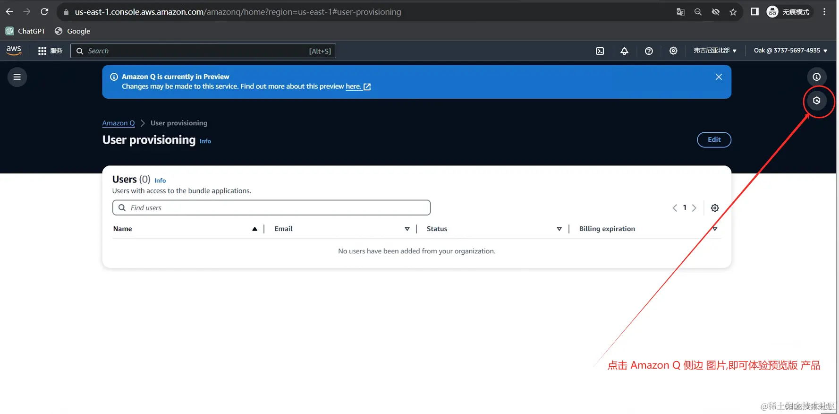Screen dimensions: 839x414
Task: Open the Oak account dropdown menu
Action: coord(790,51)
